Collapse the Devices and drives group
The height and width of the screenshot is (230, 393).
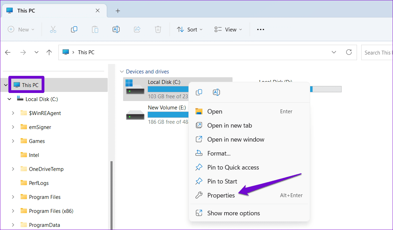click(122, 72)
